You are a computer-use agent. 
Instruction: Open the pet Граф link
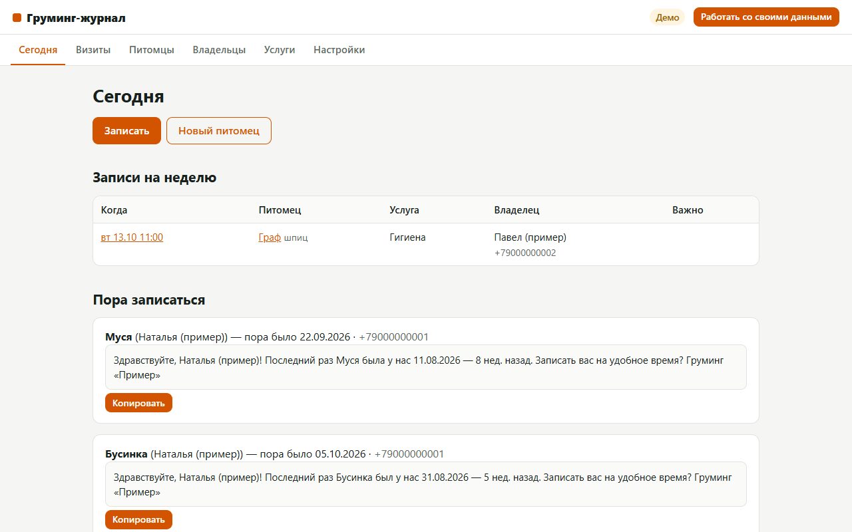270,237
